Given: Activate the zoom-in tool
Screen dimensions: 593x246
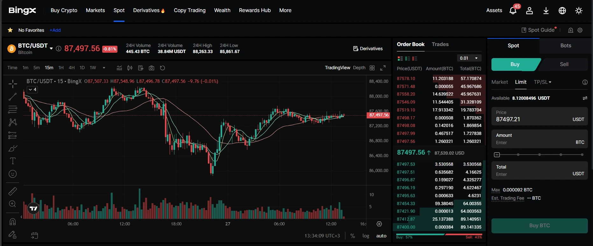Looking at the screenshot, I should [13, 204].
